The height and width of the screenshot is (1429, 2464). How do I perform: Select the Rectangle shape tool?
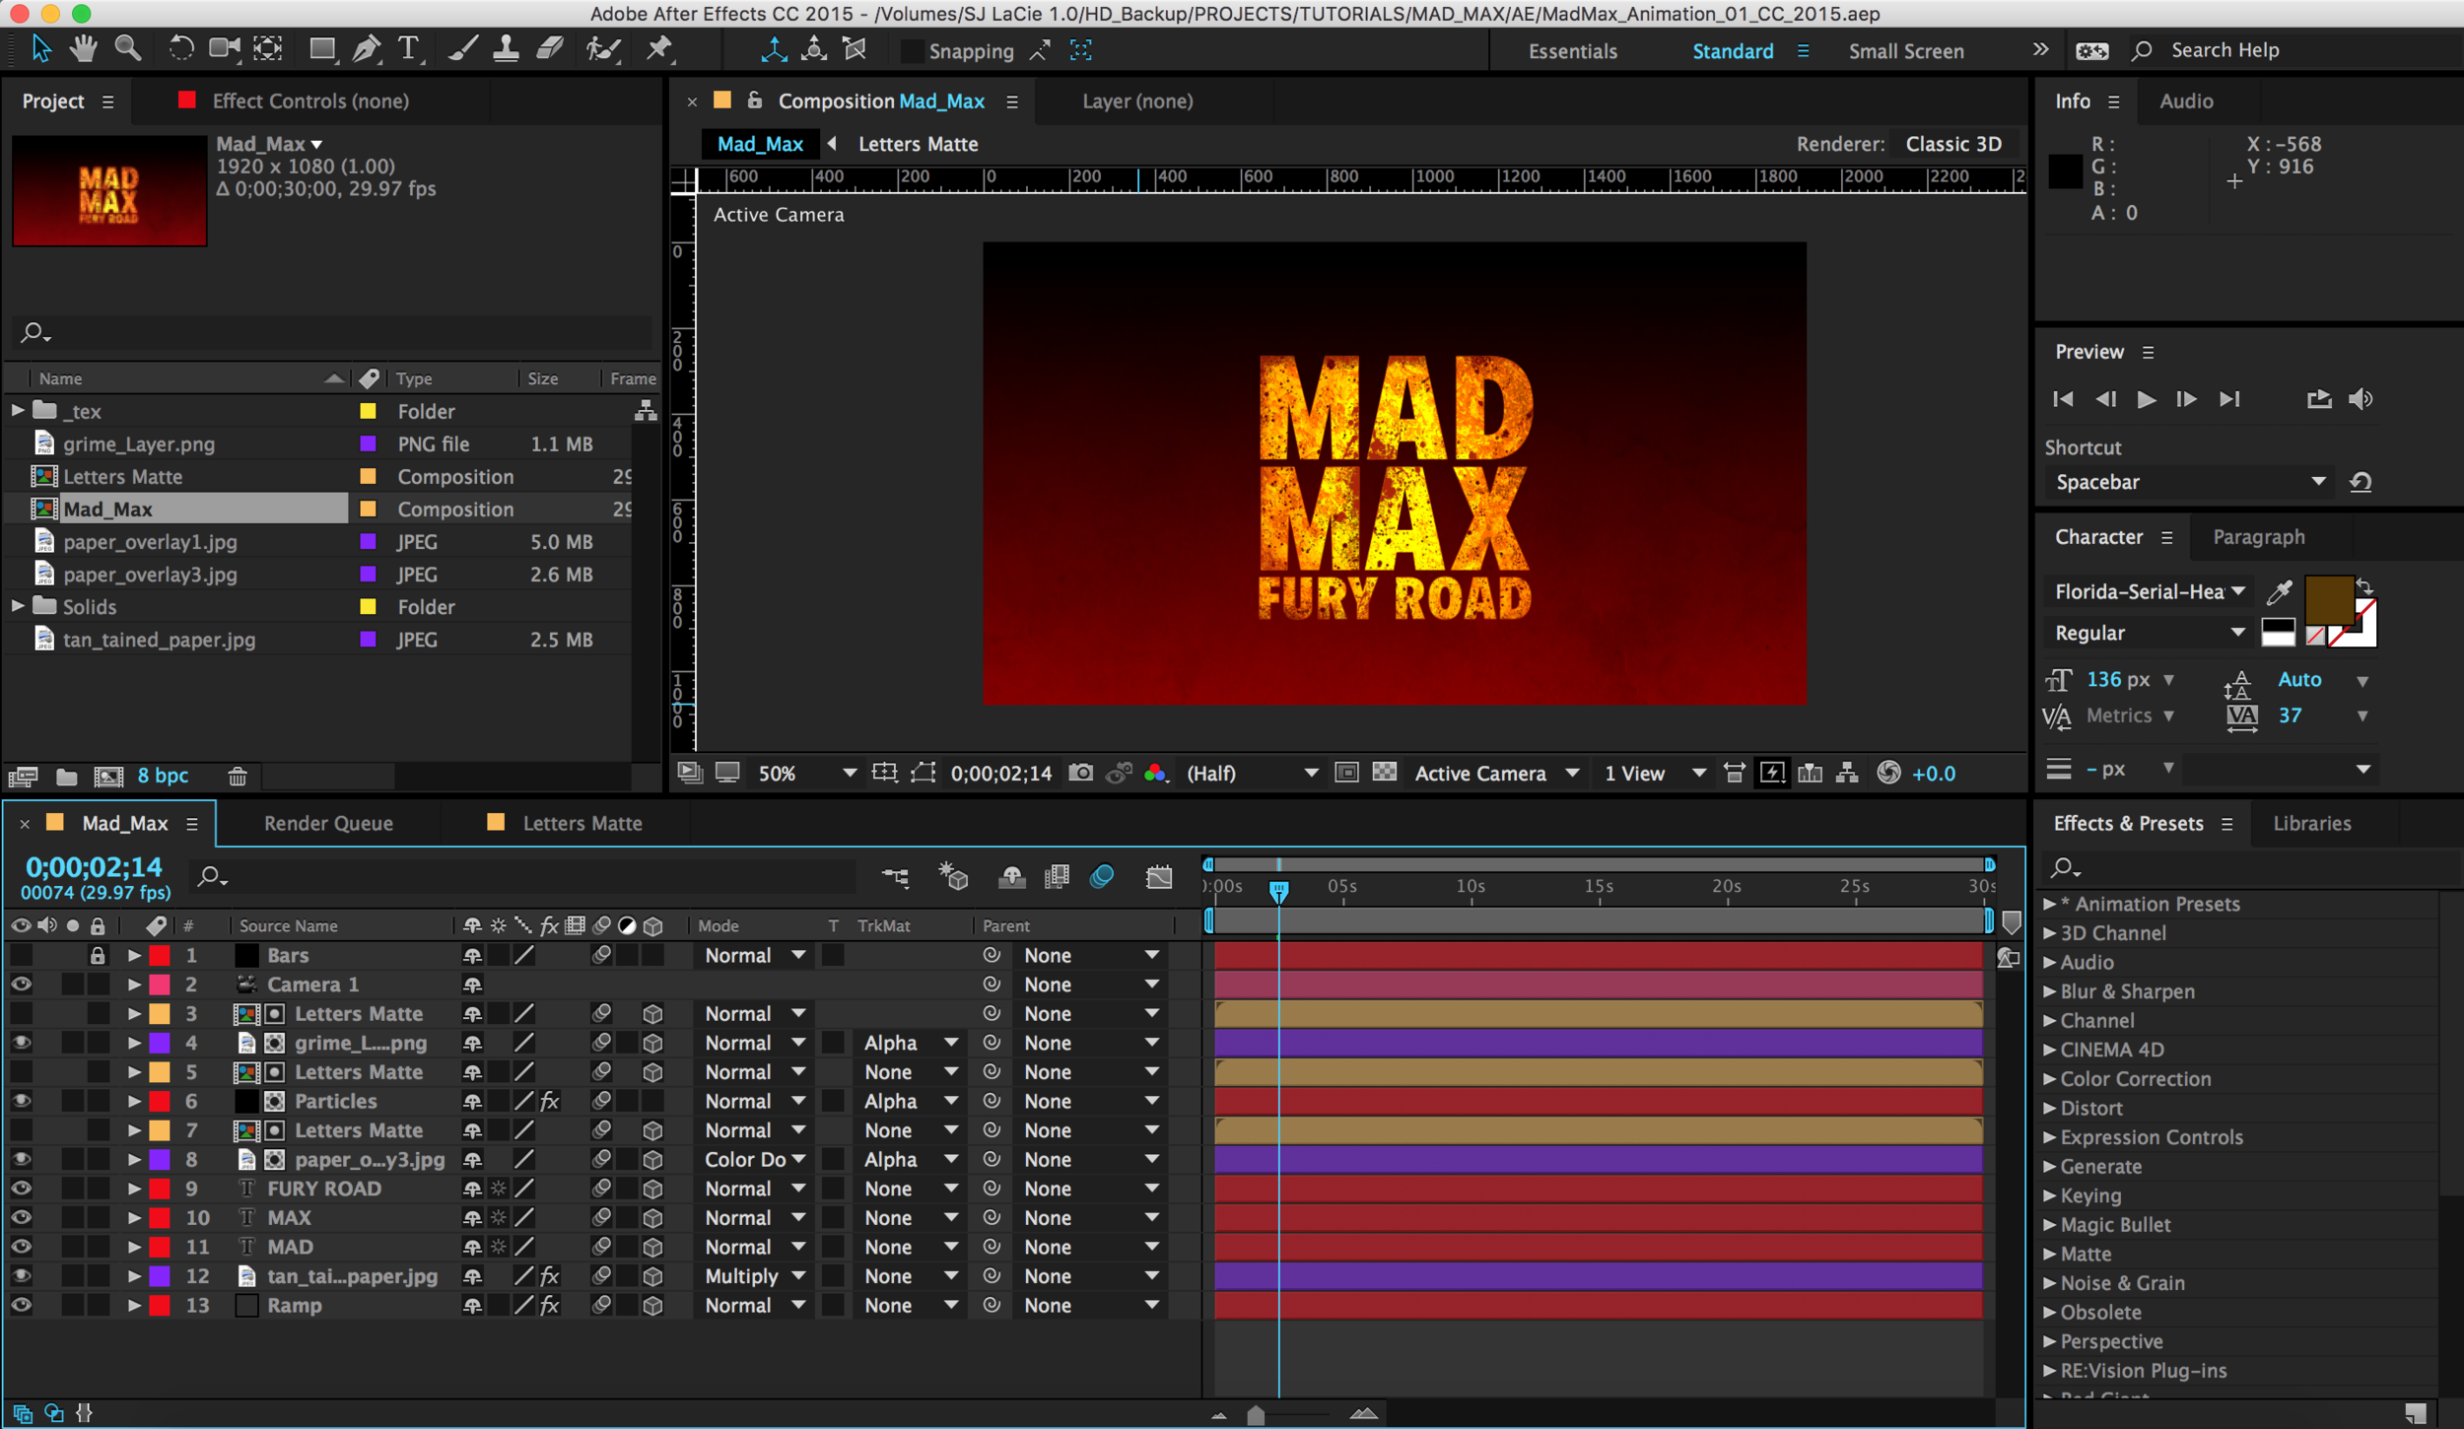322,49
